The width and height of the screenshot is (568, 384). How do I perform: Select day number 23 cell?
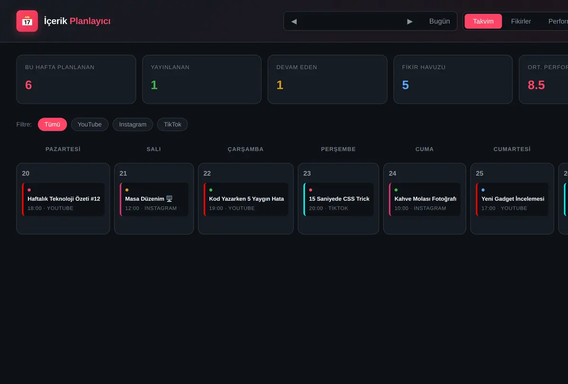click(x=338, y=199)
